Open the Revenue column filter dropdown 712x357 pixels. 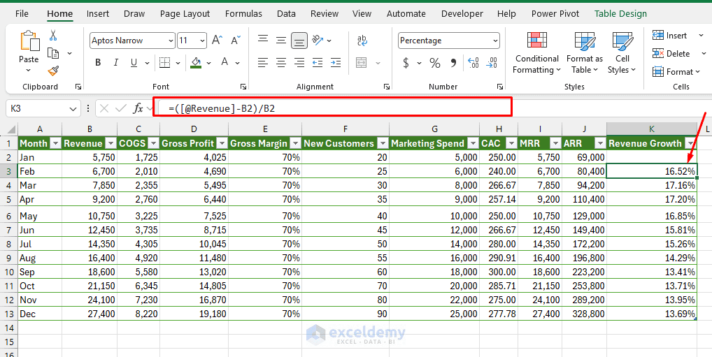tap(111, 143)
